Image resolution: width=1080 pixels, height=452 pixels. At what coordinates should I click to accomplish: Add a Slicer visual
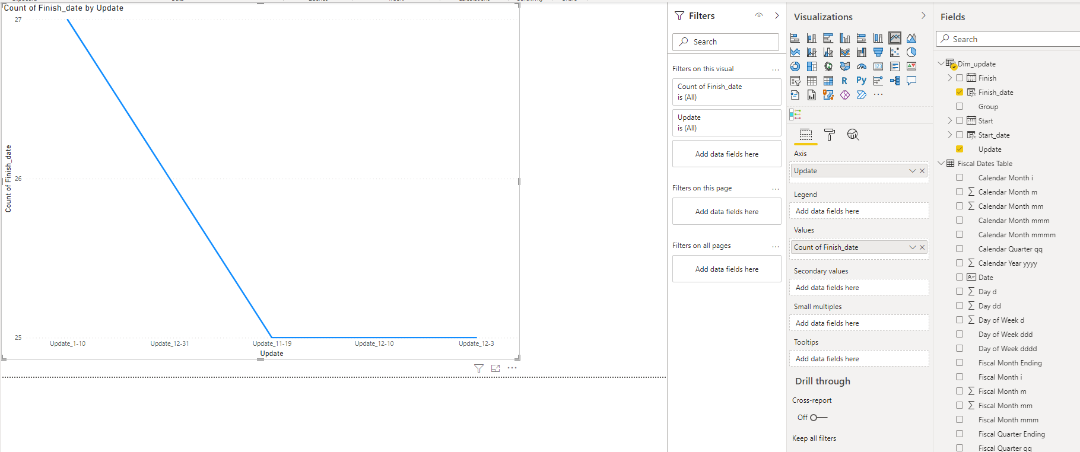pyautogui.click(x=795, y=81)
